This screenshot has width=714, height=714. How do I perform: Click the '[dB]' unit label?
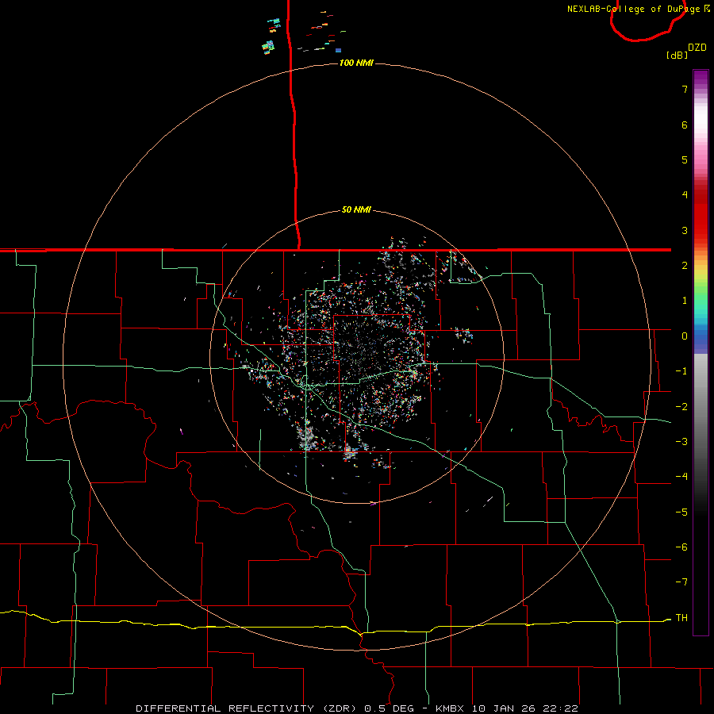coord(677,55)
